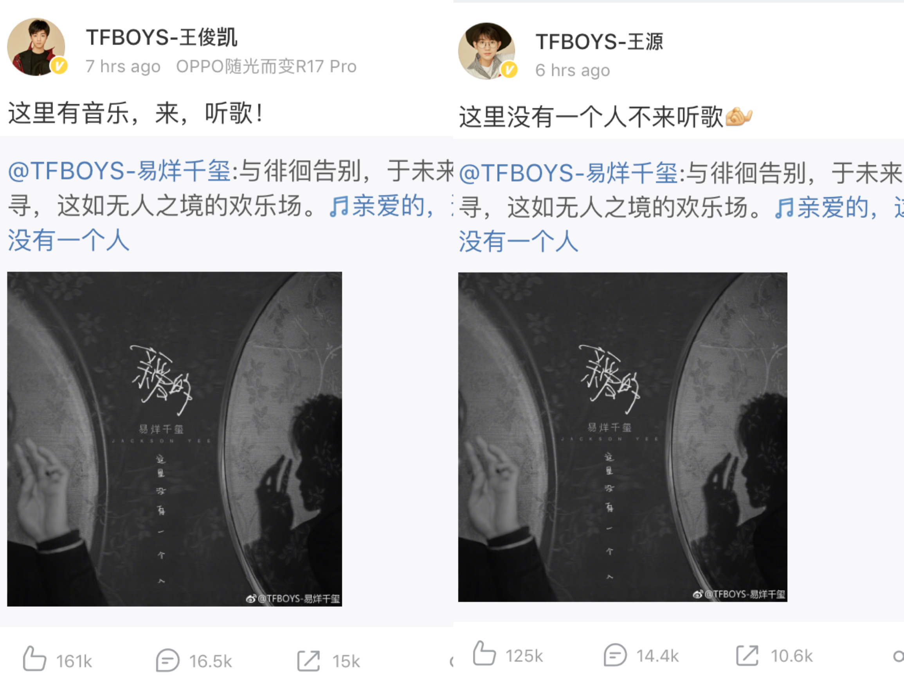Tap the verified badge on 王源's avatar
904x677 pixels.
tap(509, 70)
